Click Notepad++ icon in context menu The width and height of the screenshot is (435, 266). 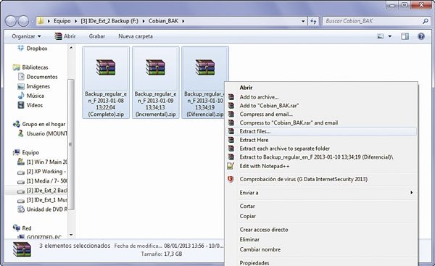point(231,166)
